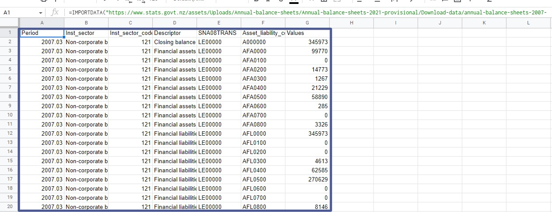Select the 121 code cell in row 14
The height and width of the screenshot is (212, 552).
pyautogui.click(x=130, y=152)
